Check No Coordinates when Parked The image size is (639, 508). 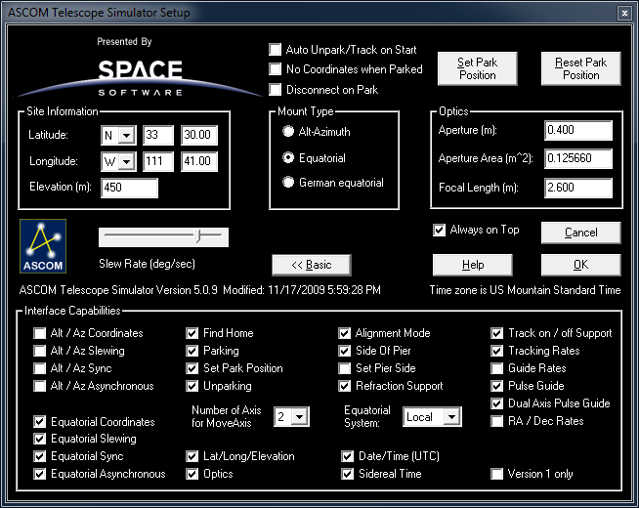tap(276, 68)
